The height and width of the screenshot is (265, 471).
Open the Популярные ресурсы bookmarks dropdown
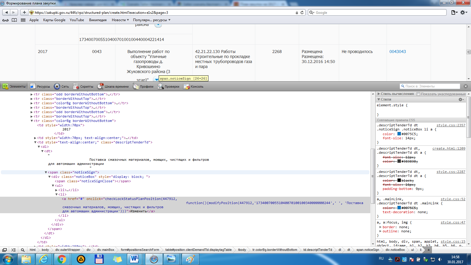click(x=152, y=20)
